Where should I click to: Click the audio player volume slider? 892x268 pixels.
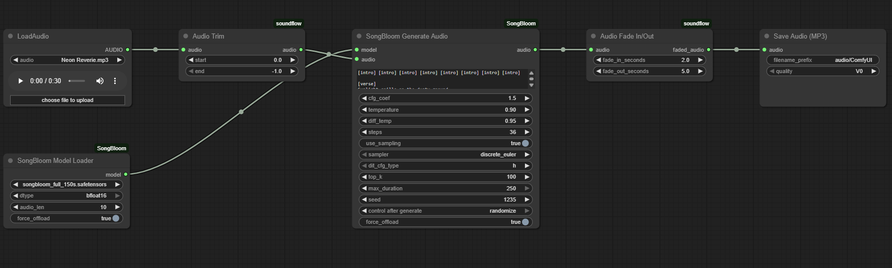point(77,81)
